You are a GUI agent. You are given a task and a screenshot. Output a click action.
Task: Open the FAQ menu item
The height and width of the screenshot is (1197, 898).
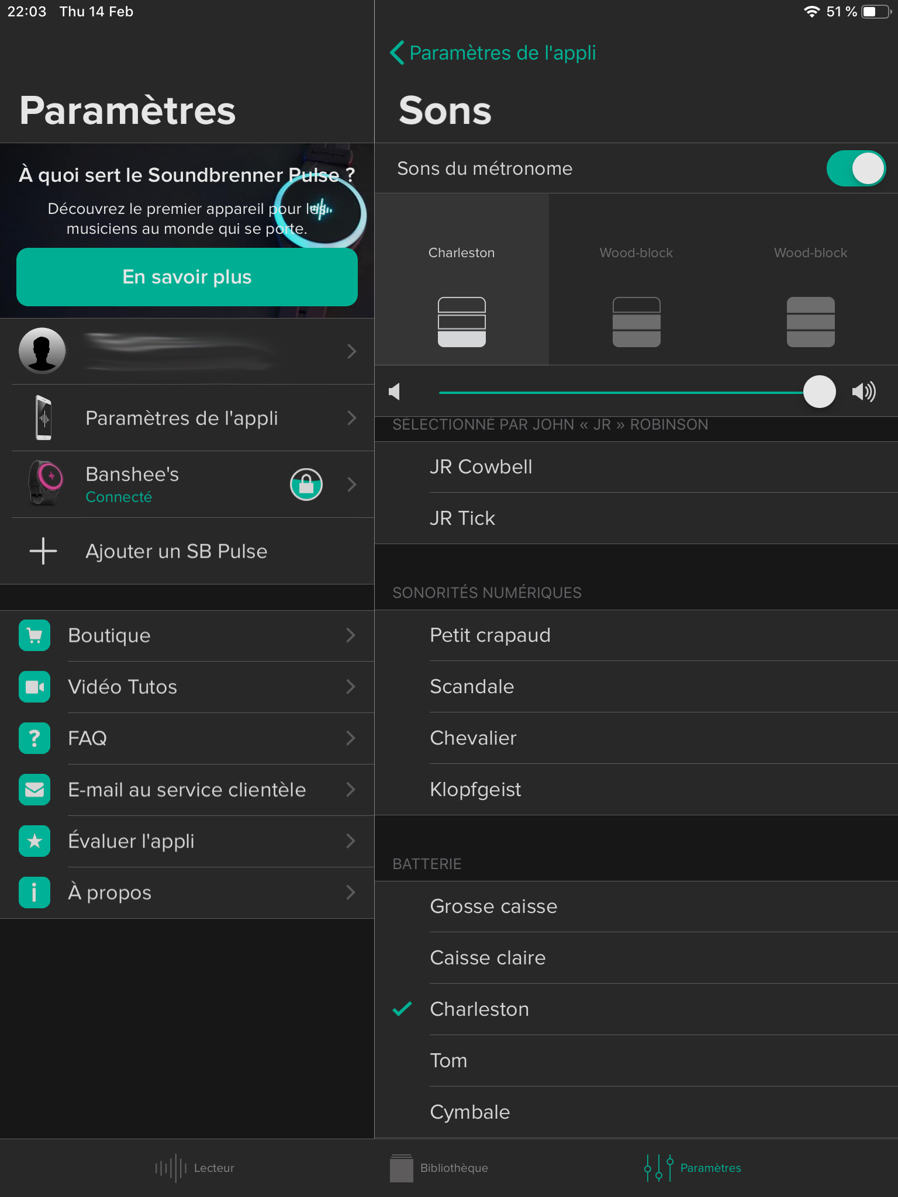pos(187,738)
